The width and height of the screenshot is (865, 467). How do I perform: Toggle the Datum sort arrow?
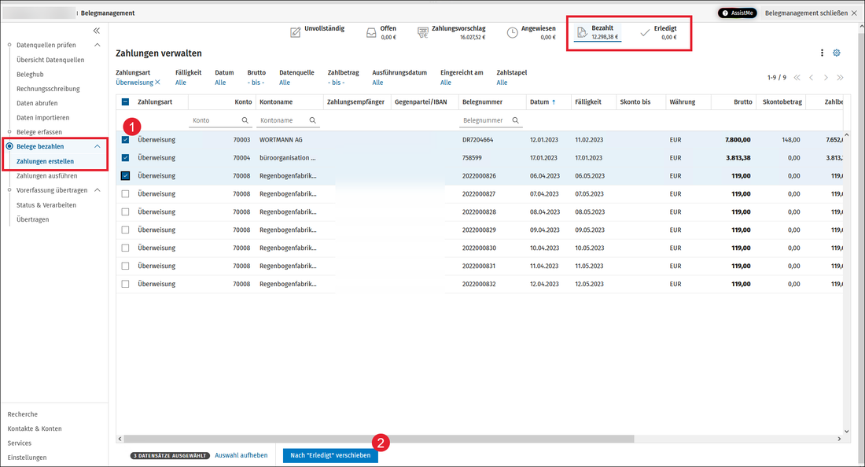(554, 102)
